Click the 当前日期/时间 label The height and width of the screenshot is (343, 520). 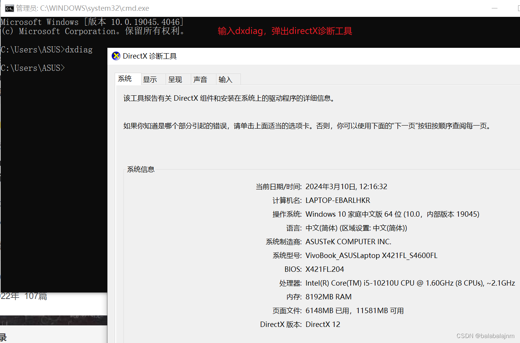[x=279, y=186]
